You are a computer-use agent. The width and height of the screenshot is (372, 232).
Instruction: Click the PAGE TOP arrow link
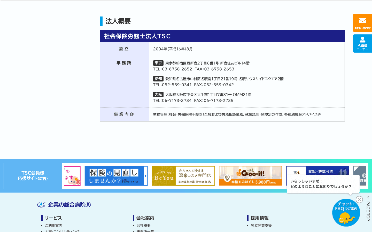(368, 209)
